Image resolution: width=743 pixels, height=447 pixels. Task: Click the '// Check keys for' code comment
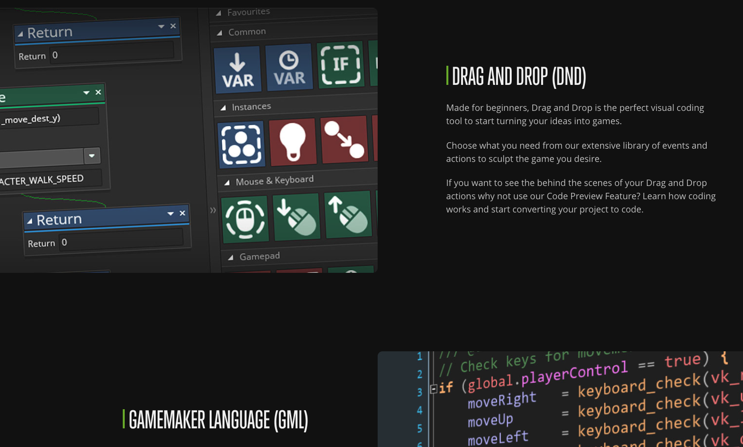504,362
